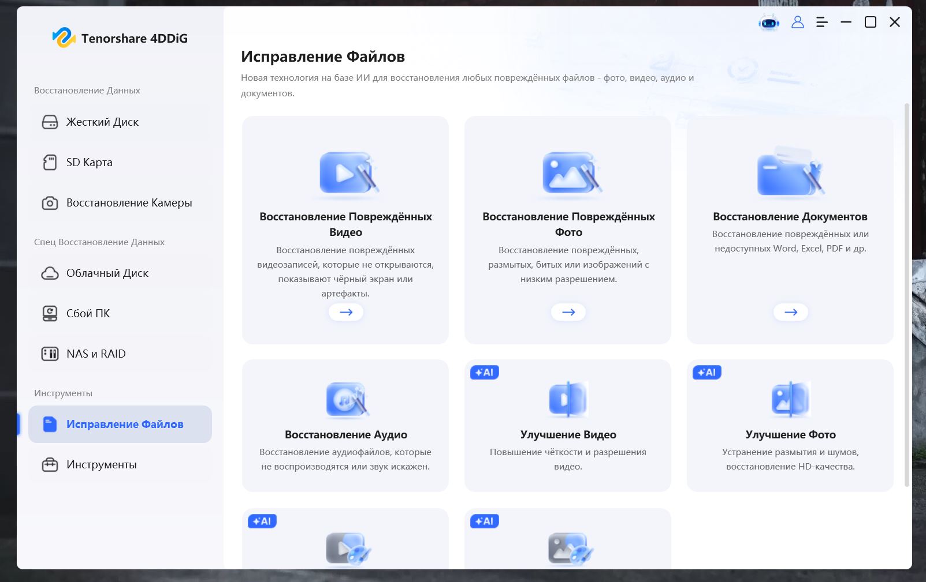Select Облачный Диск in the sidebar
Screen dimensions: 926x582
pyautogui.click(x=120, y=273)
